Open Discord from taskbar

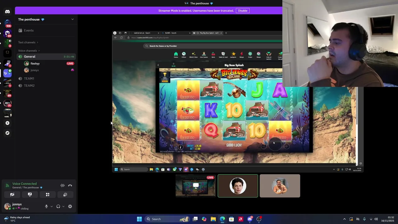pos(250,219)
